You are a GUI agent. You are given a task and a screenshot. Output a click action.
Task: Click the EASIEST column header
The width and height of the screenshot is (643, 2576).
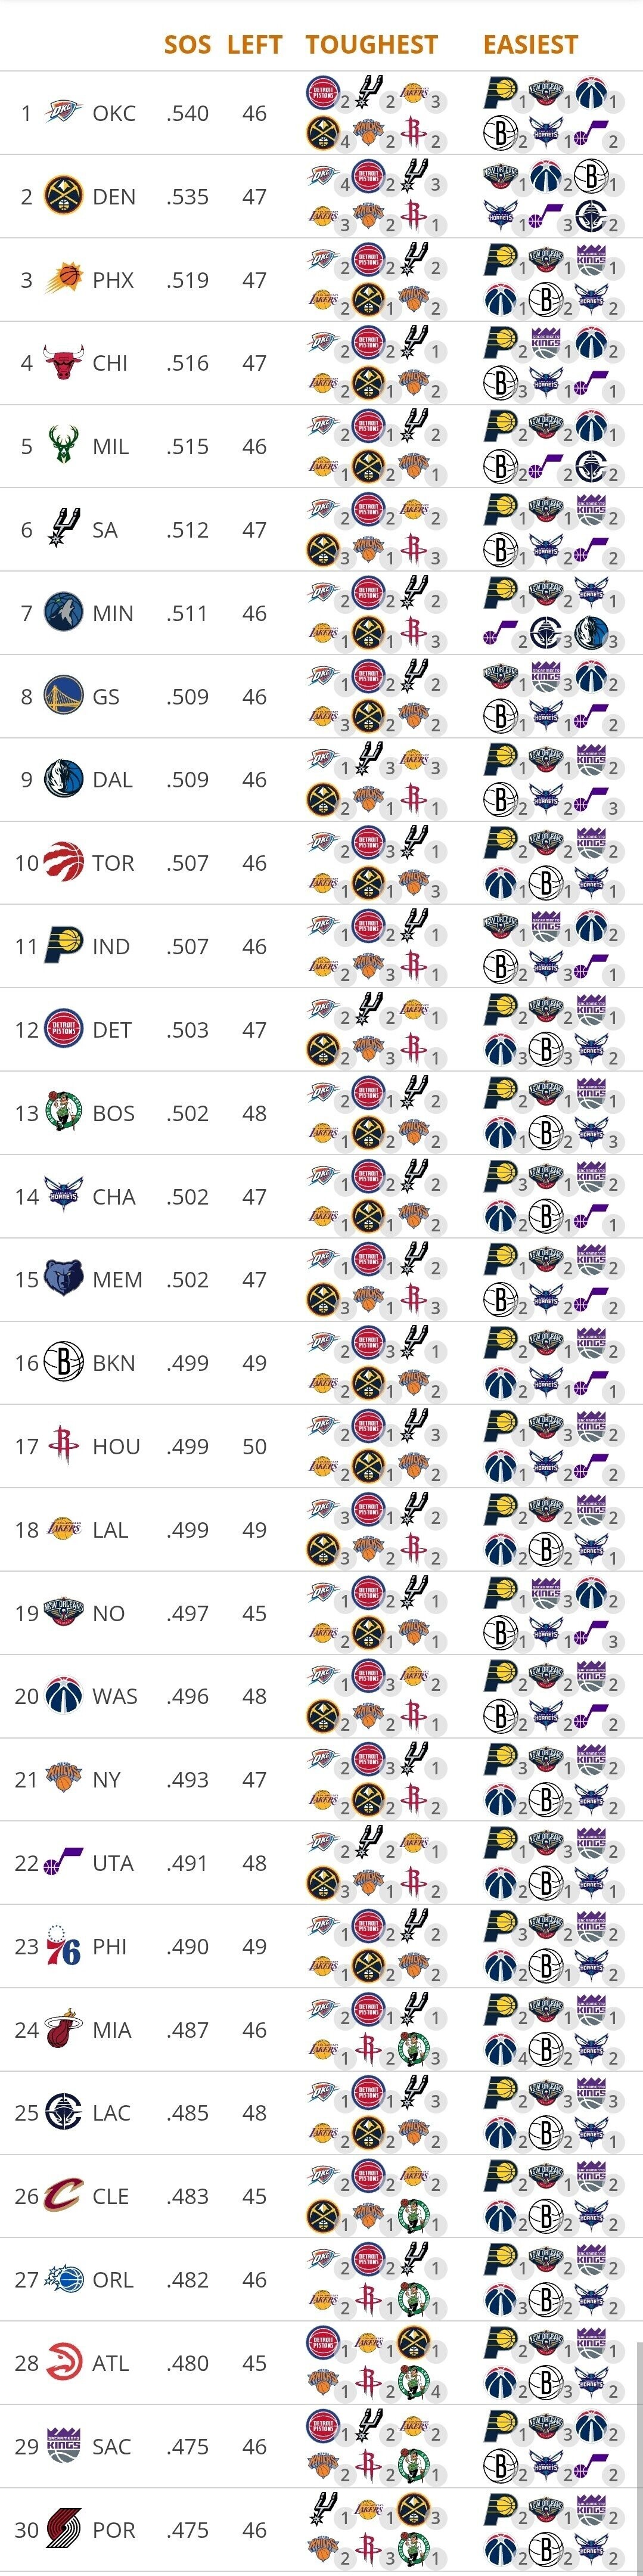pyautogui.click(x=530, y=45)
